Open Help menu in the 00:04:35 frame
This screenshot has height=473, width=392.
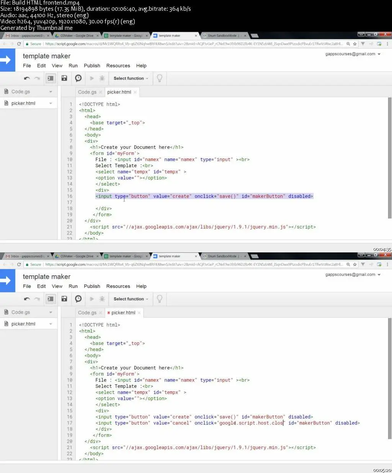[141, 65]
